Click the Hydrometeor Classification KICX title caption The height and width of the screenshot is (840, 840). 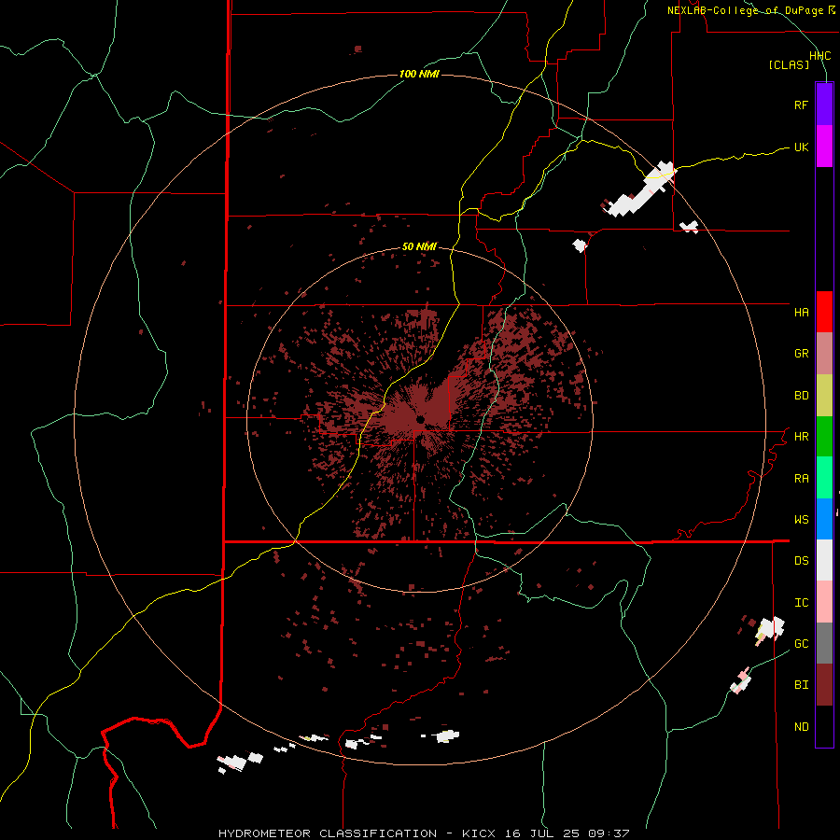tap(424, 833)
